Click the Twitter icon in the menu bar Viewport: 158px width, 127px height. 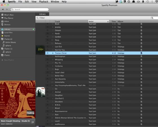point(117,1)
